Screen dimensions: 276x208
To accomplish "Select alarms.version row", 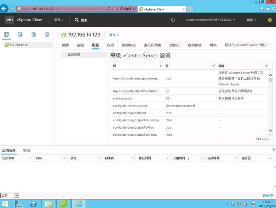I will tap(189, 99).
